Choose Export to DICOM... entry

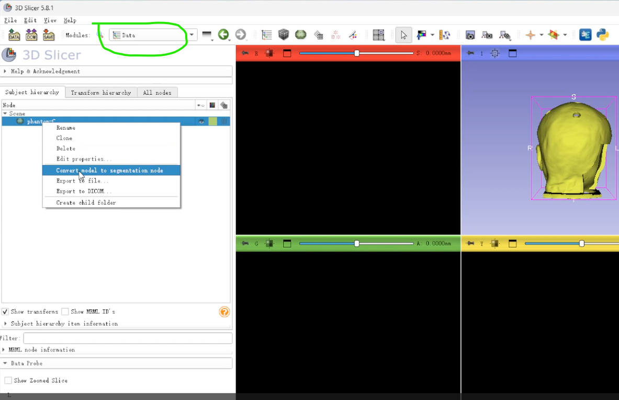coord(111,191)
